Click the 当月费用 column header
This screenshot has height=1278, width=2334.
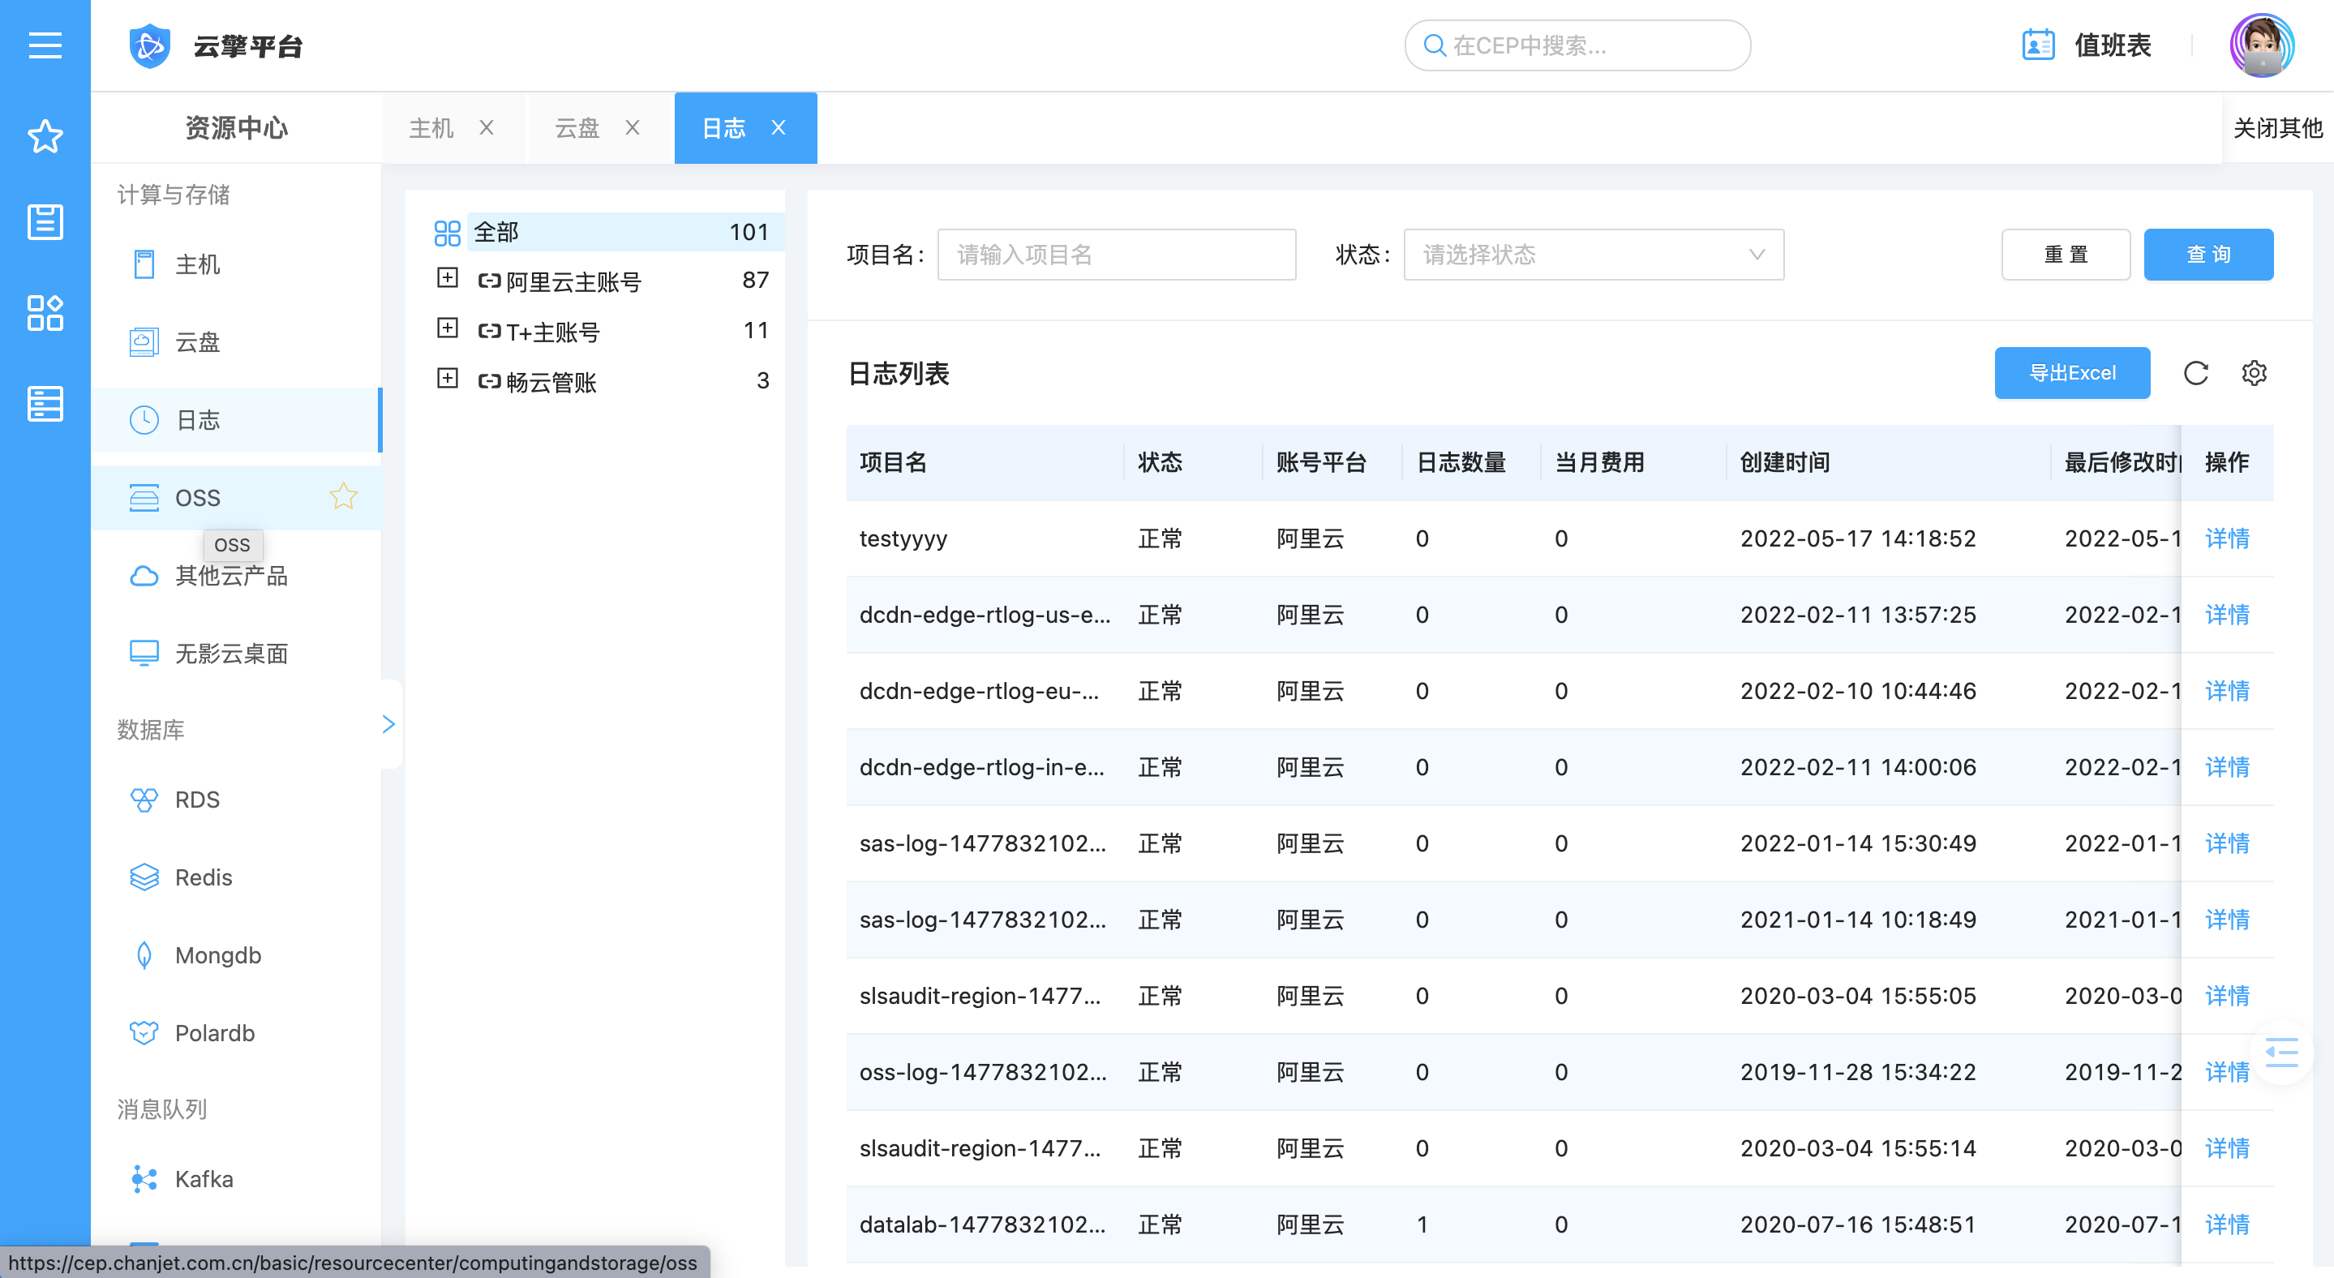[x=1599, y=463]
